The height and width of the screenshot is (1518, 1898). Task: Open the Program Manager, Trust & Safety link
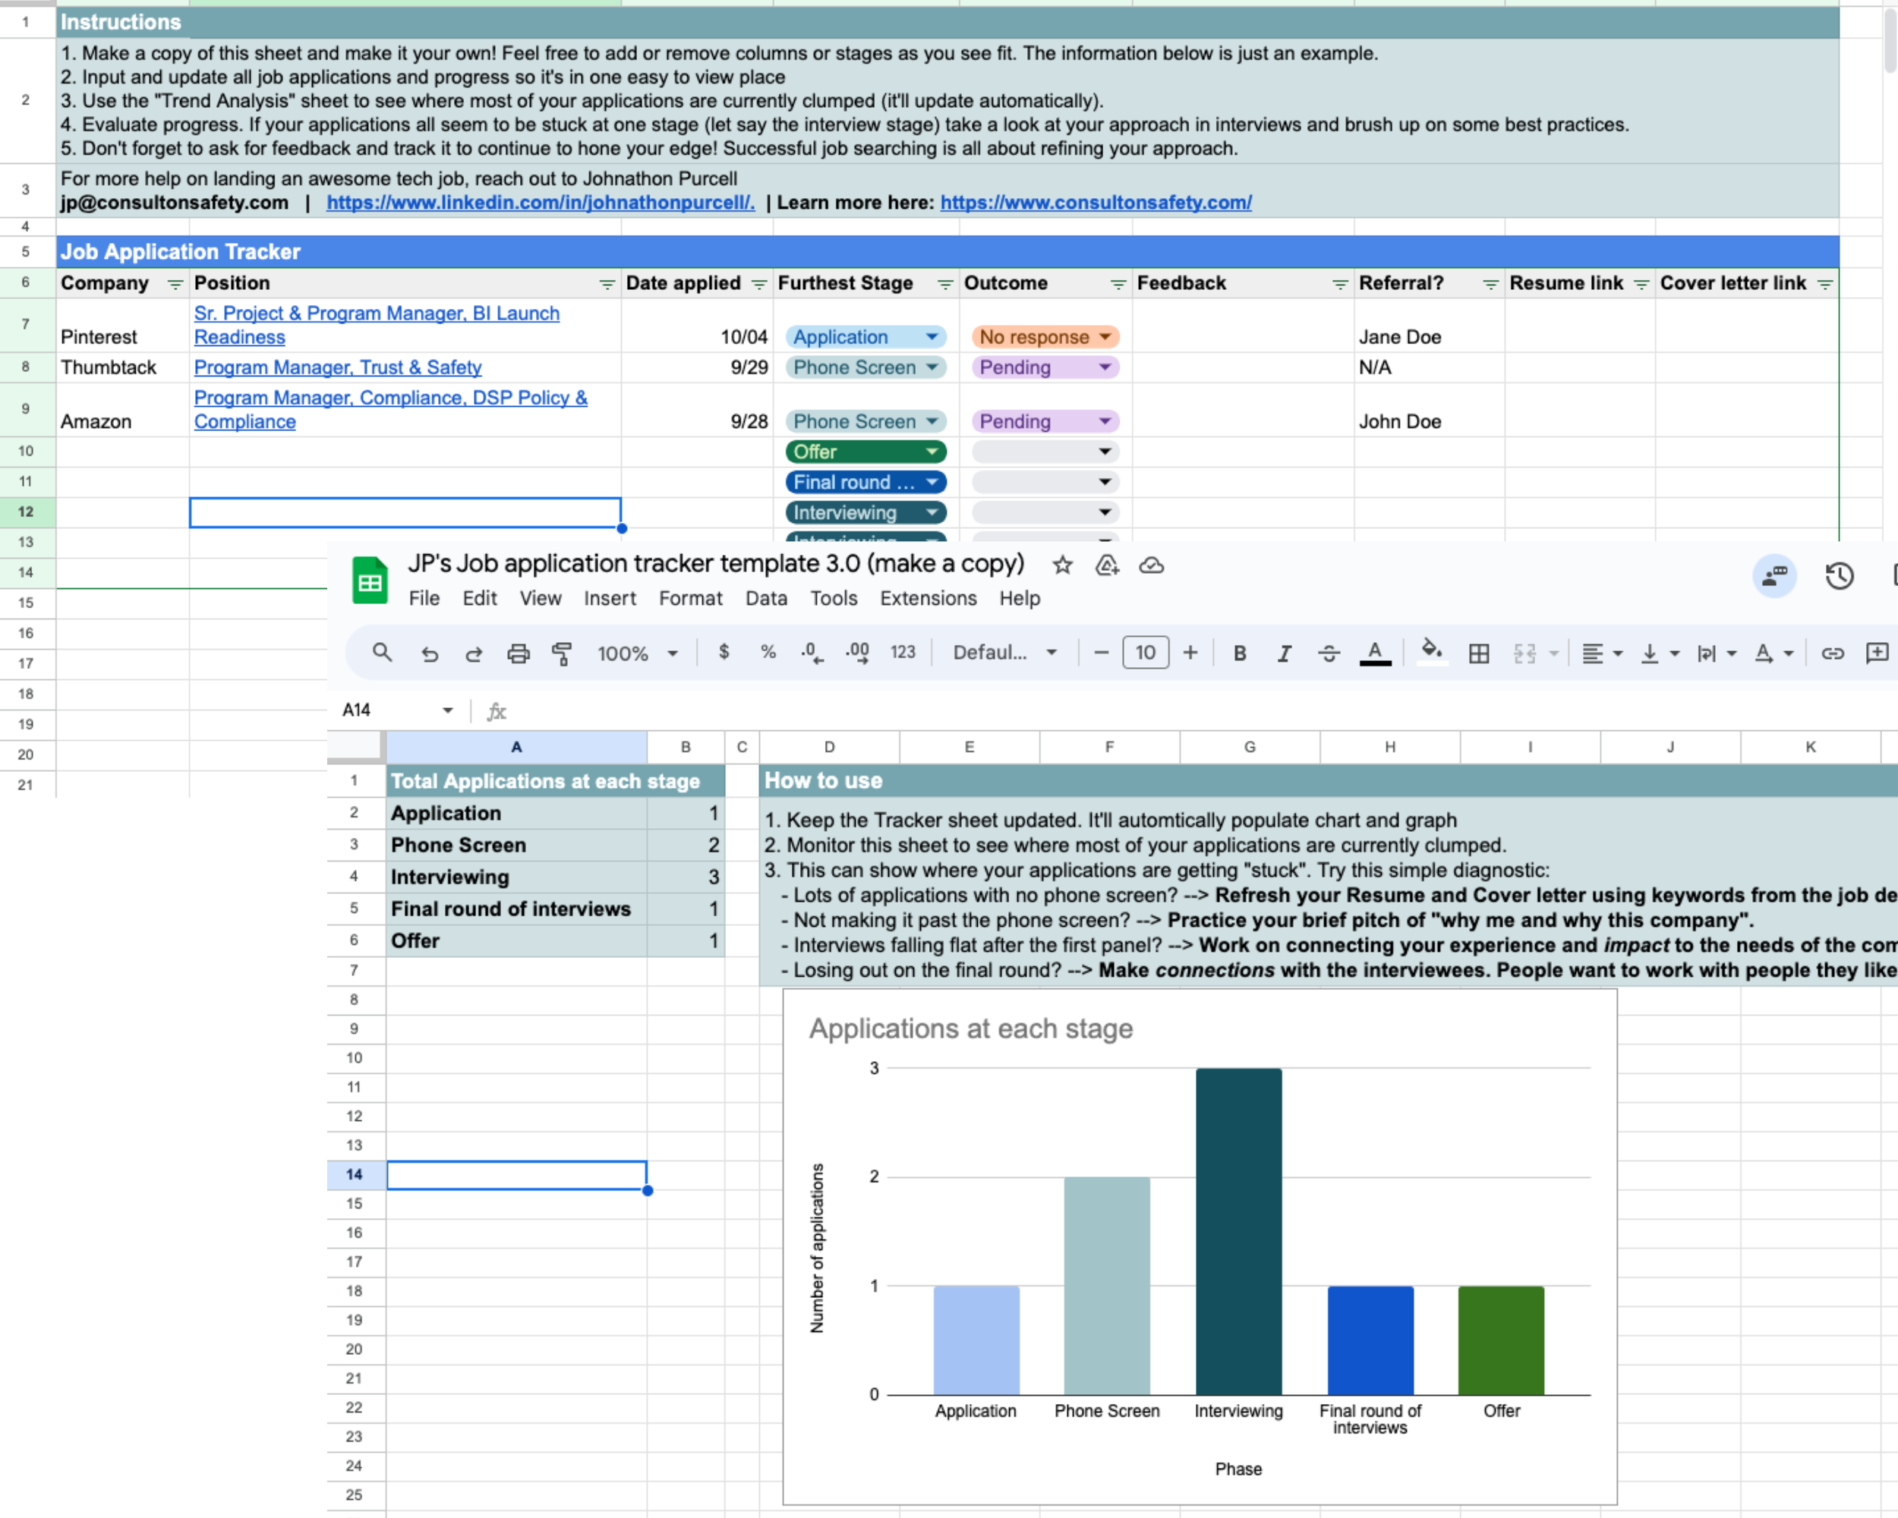(338, 368)
